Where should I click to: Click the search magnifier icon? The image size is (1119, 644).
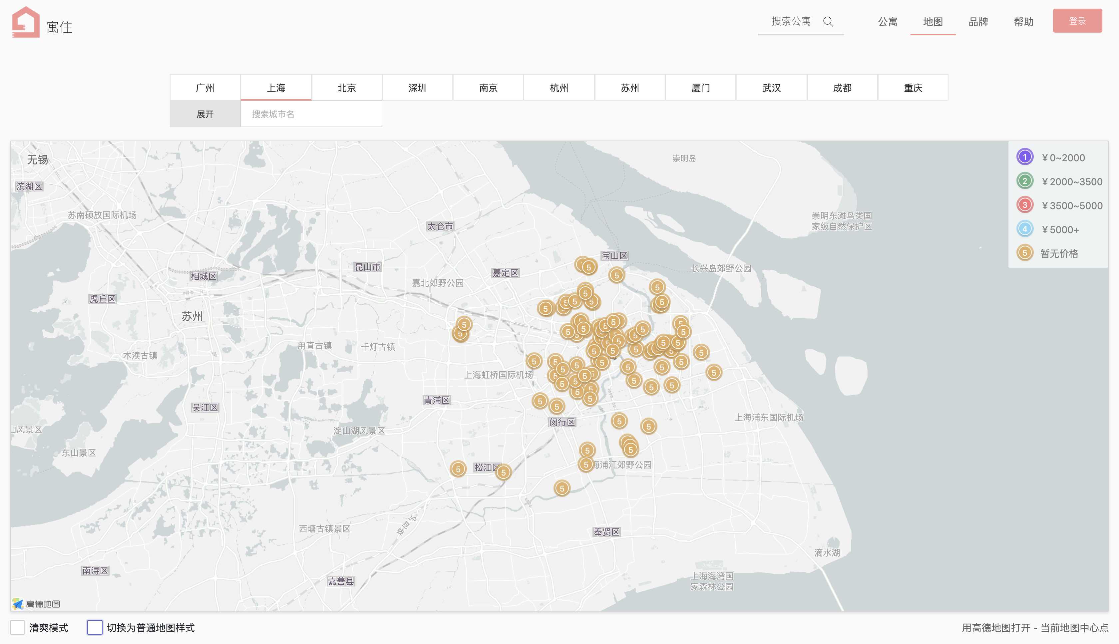[828, 22]
